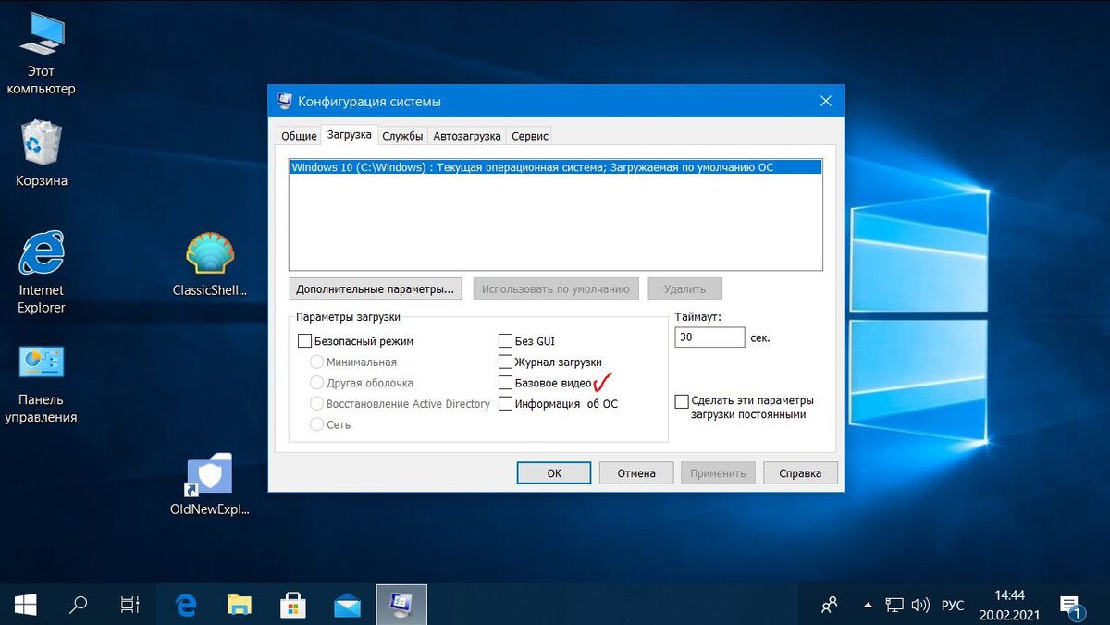Open File Explorer from the taskbar
The image size is (1110, 625).
(240, 605)
